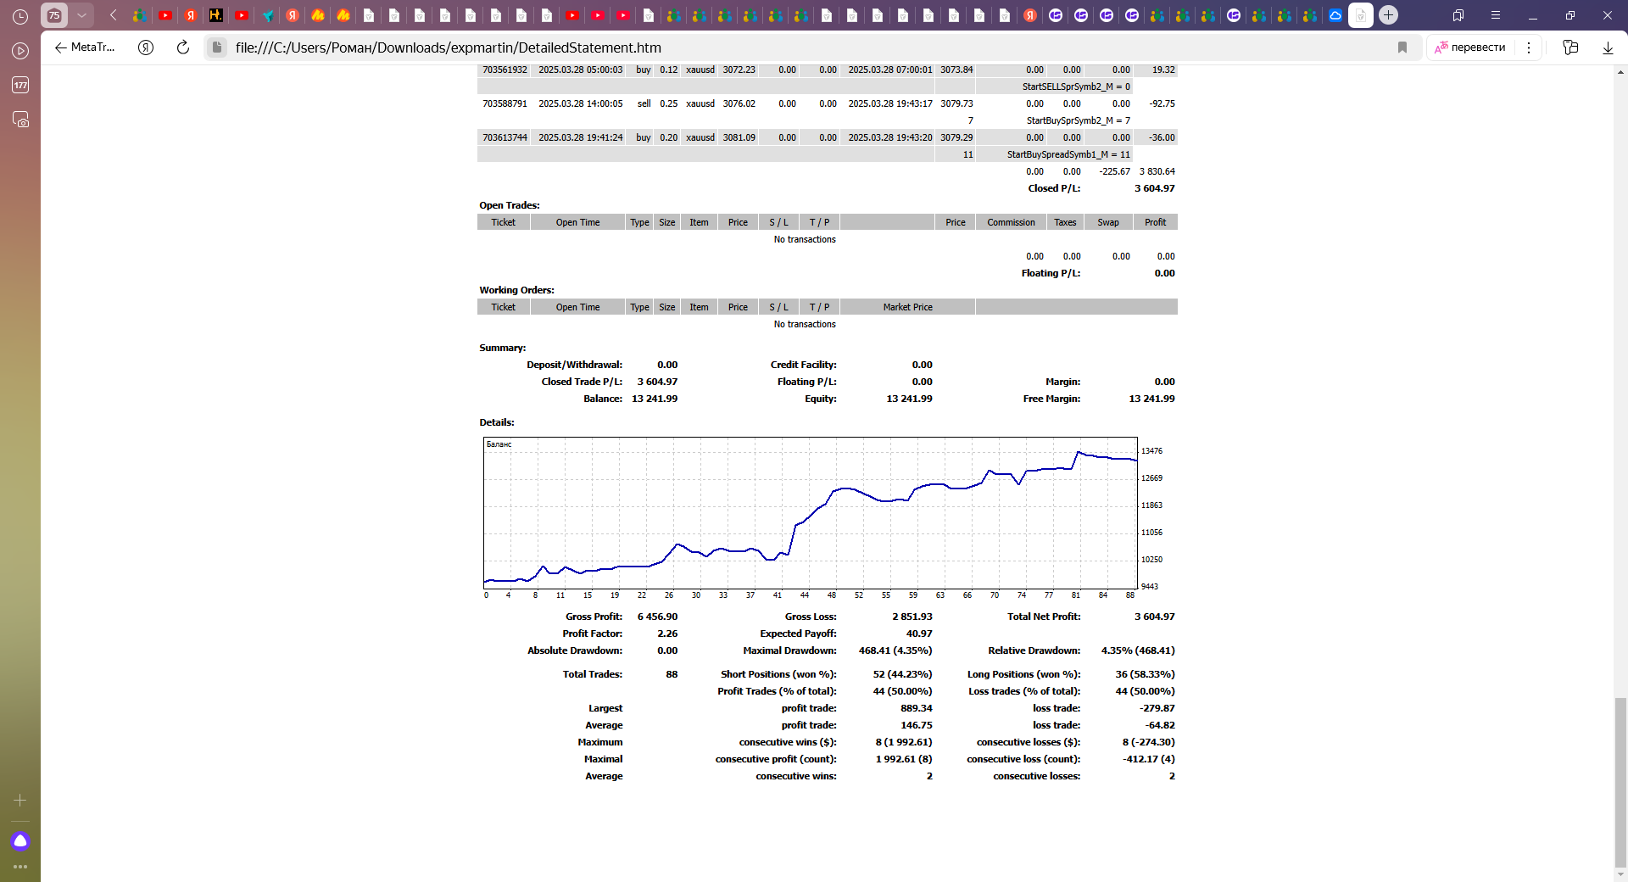Image resolution: width=1628 pixels, height=882 pixels.
Task: Click the Commission column header
Action: [1011, 222]
